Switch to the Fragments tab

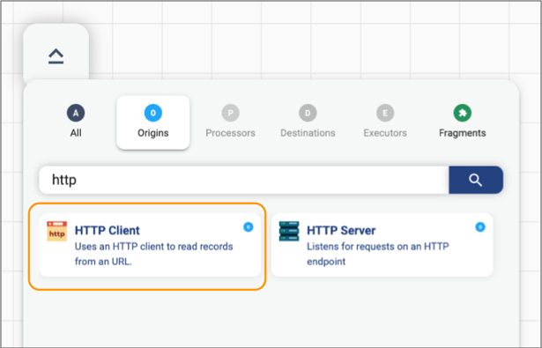coord(462,122)
